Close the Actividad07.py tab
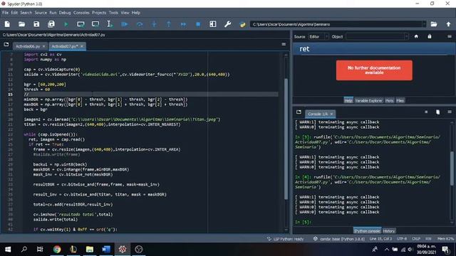Viewport: 456px width, 256px height. point(82,46)
